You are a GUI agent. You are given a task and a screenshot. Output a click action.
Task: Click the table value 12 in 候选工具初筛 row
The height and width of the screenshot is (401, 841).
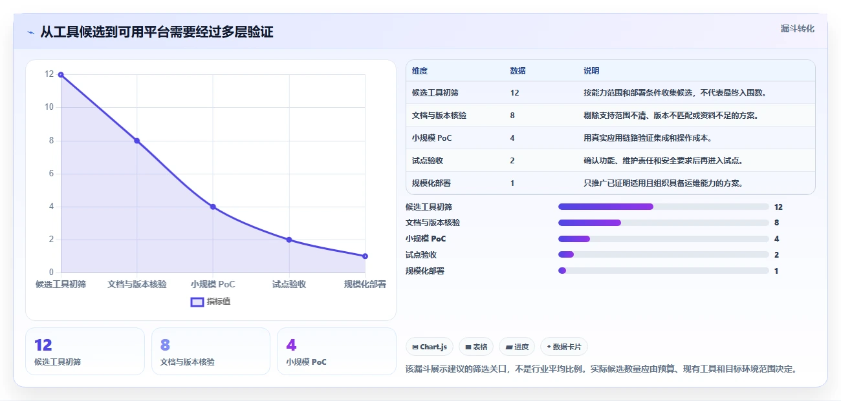click(x=514, y=93)
